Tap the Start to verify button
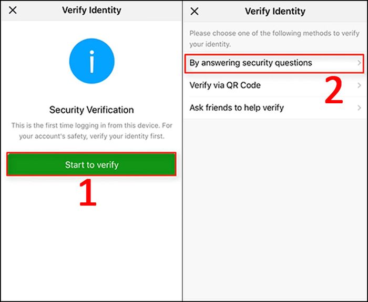The image size is (368, 302). [91, 164]
